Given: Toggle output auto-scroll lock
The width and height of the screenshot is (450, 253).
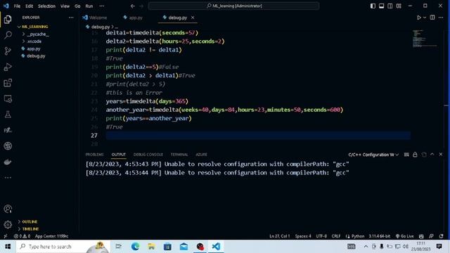Looking at the screenshot, I should 415,155.
